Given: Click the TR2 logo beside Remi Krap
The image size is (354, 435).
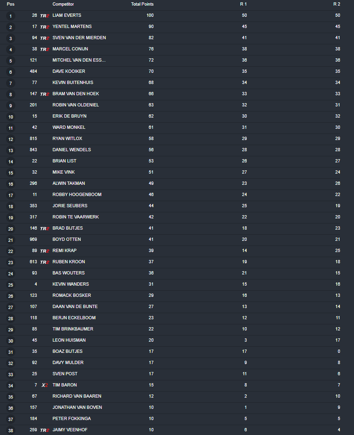Looking at the screenshot, I should coord(45,251).
